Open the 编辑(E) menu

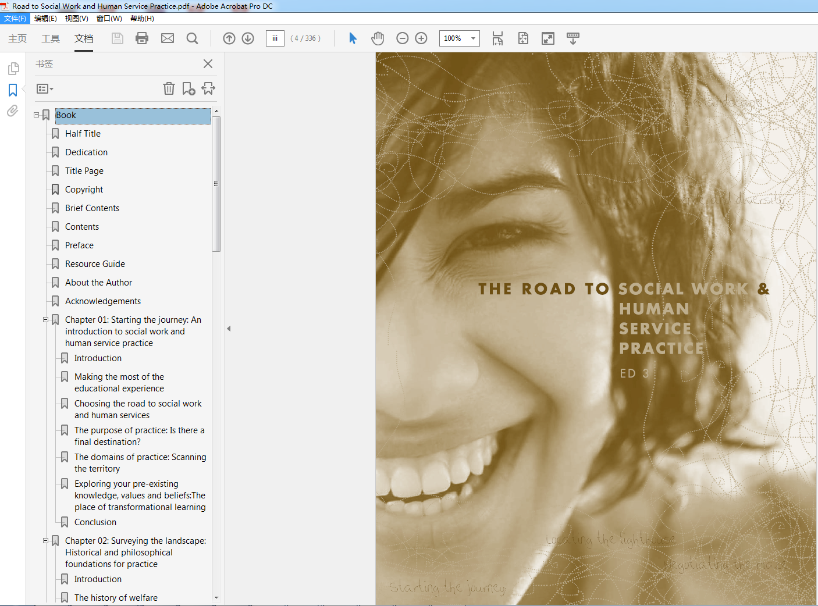pyautogui.click(x=45, y=19)
